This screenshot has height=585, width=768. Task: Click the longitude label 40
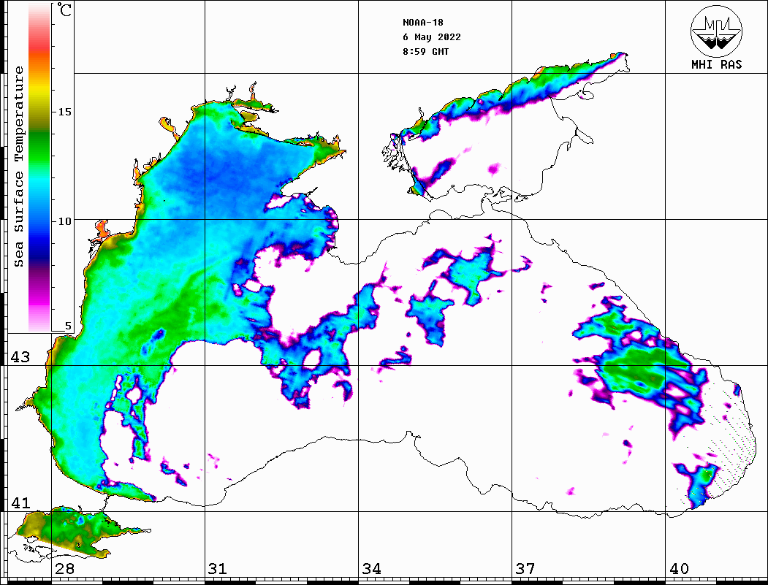click(x=679, y=569)
